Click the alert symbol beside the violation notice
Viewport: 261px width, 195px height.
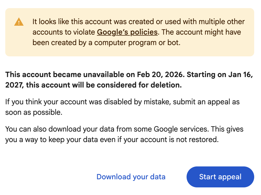point(19,21)
